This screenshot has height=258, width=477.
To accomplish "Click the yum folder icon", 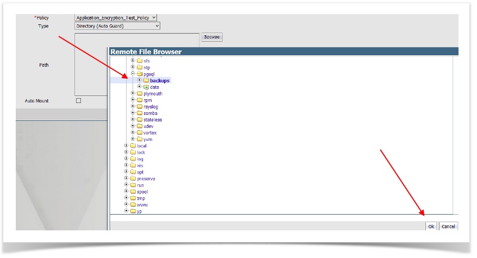I will [x=139, y=139].
